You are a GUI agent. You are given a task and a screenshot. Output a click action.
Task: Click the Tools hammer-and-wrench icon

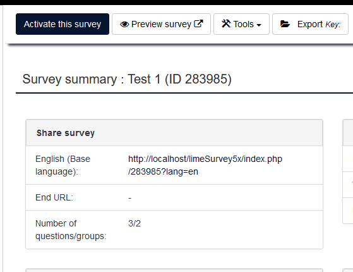pyautogui.click(x=226, y=23)
